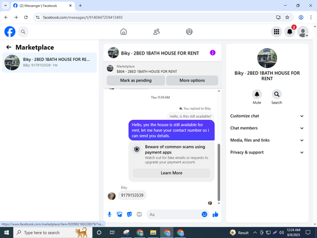This screenshot has height=238, width=317.
Task: Open the Groups icon in top navigation
Action: tap(189, 32)
